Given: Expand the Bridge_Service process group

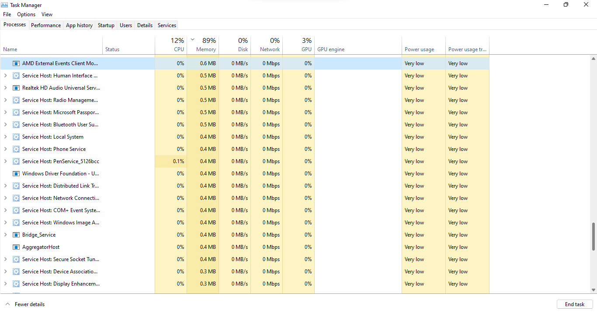Looking at the screenshot, I should [x=5, y=235].
